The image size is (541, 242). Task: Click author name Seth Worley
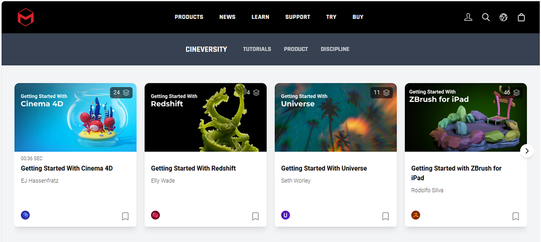click(296, 181)
